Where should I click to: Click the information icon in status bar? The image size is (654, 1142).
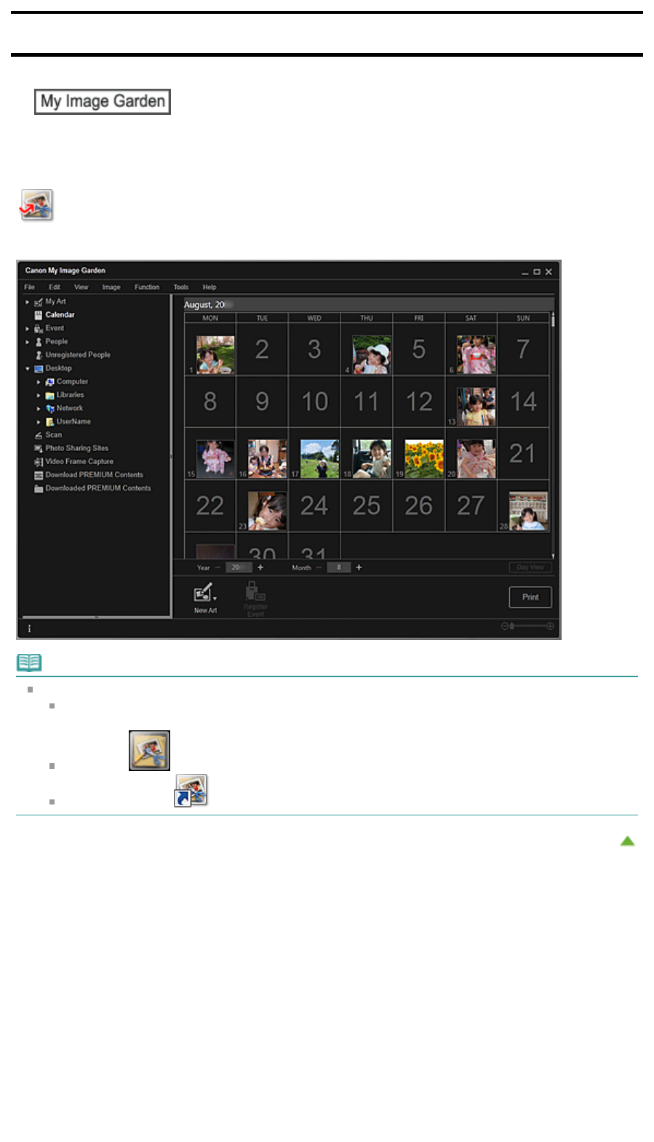(x=30, y=628)
